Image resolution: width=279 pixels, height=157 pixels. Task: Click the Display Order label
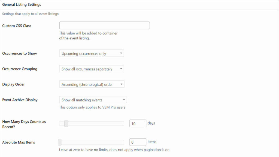[x=14, y=84]
